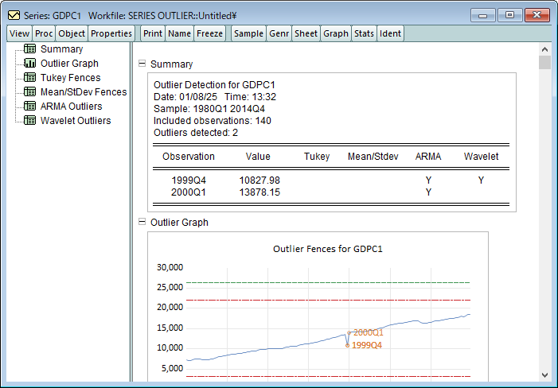
Task: Click the Tukey column header
Action: tap(317, 157)
